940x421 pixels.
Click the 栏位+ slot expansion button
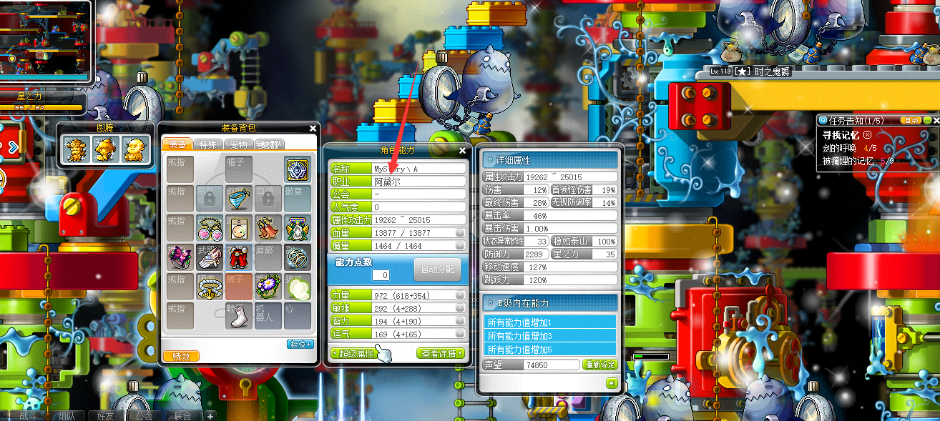point(300,344)
